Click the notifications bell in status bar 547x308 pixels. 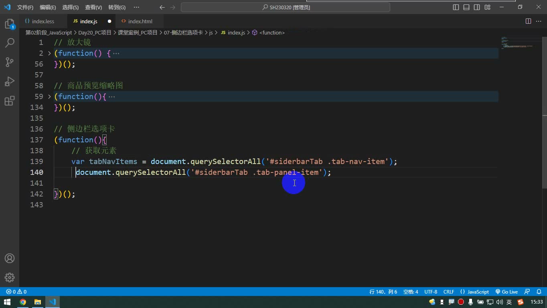pos(539,292)
